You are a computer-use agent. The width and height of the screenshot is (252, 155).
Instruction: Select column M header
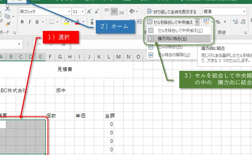(118, 57)
